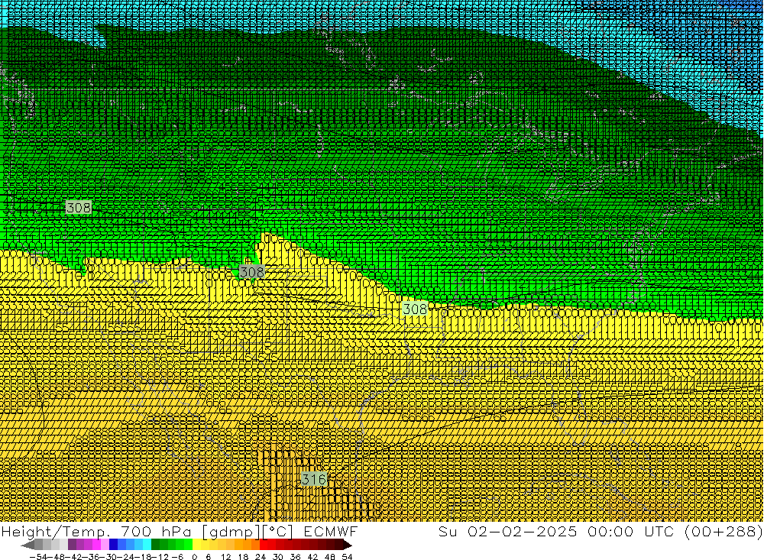Click the darkest green swatch in the legend
The width and height of the screenshot is (764, 560).
pos(155,544)
